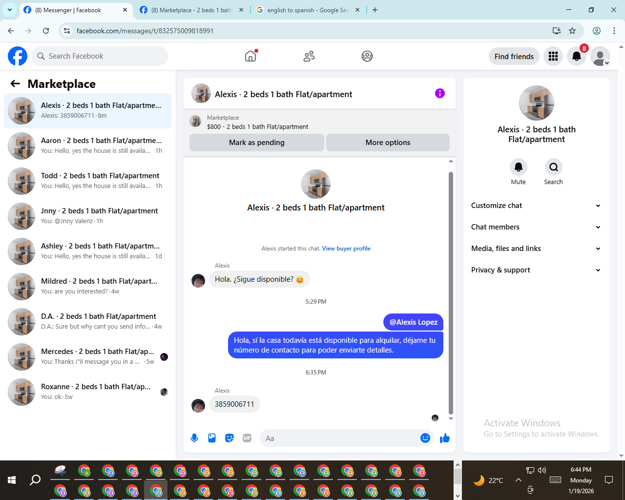
Task: Choose a GIF icon
Action: click(x=247, y=438)
